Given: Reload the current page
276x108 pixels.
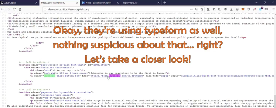Looking at the screenshot, I should [14, 9].
